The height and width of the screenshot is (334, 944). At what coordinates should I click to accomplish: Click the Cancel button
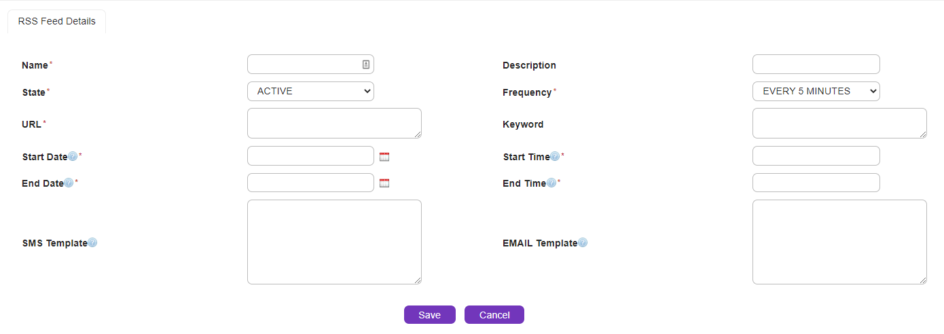pos(494,315)
